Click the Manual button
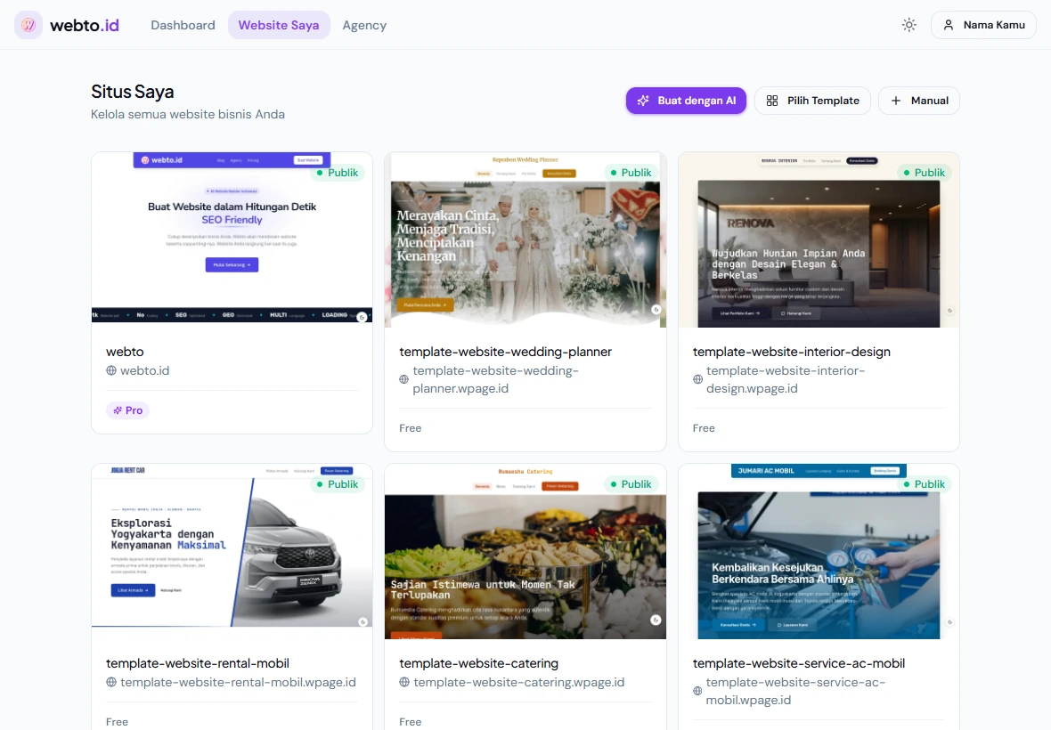 [919, 101]
